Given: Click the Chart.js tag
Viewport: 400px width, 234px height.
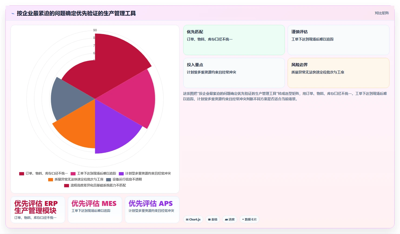Looking at the screenshot, I should [x=193, y=219].
